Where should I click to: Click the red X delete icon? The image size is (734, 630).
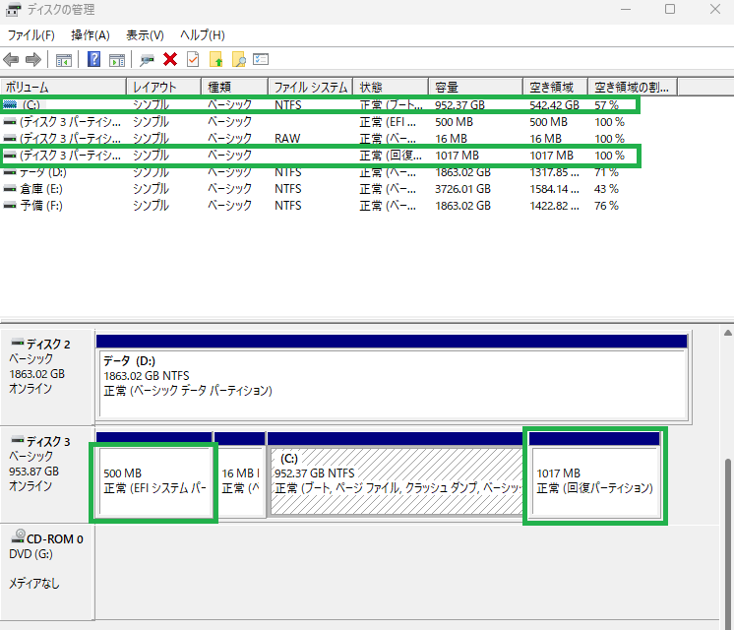(x=170, y=60)
